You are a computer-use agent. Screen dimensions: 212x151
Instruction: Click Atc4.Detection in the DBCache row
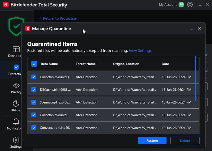pyautogui.click(x=86, y=90)
